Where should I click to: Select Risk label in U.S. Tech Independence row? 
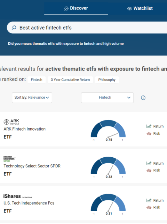[x=157, y=207]
